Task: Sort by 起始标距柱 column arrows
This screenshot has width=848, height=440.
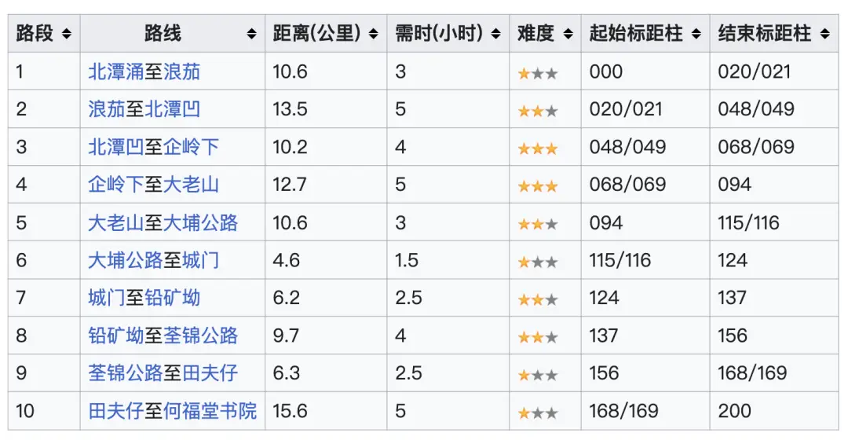Action: (x=696, y=34)
